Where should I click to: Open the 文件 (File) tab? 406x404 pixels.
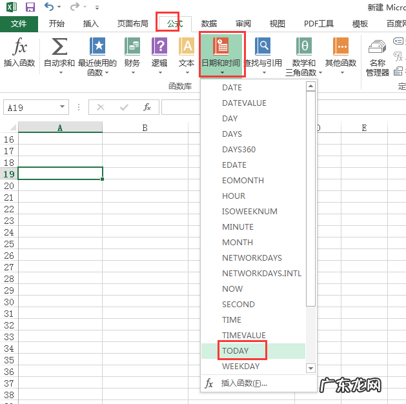(19, 24)
